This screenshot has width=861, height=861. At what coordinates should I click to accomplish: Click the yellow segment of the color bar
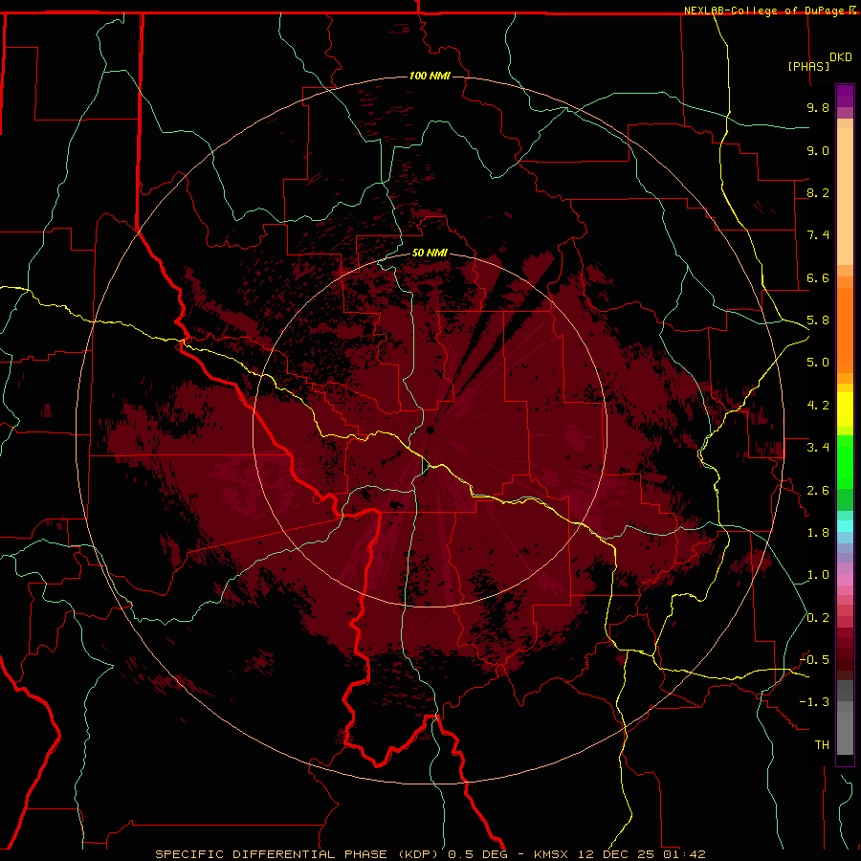point(845,409)
